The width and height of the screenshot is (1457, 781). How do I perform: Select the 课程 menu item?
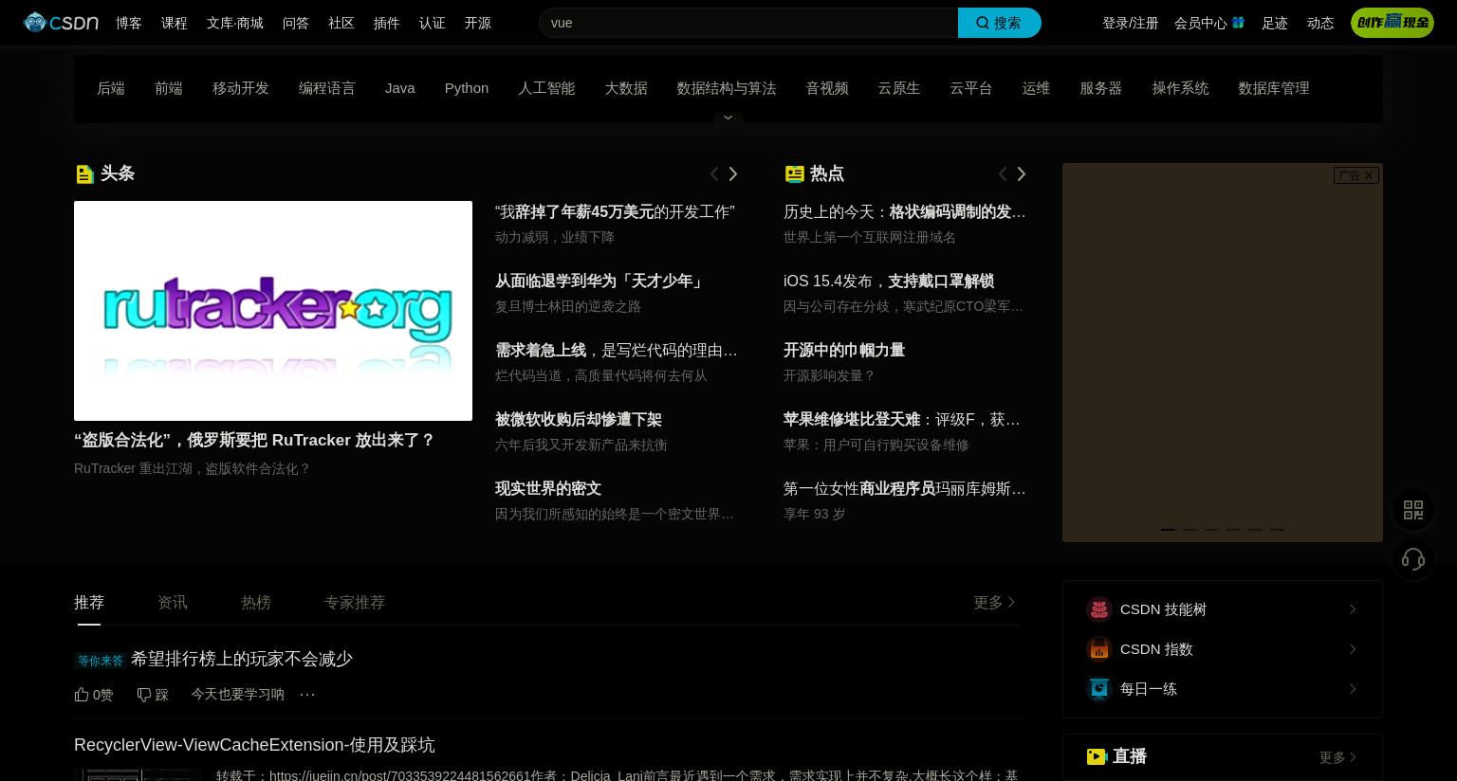175,23
